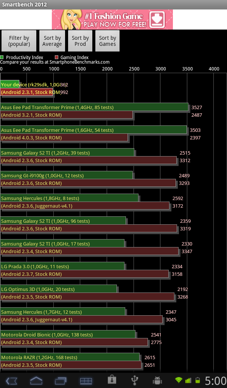Screen dimensions: 227x388
Task: Select Samsung Galaxy S2 TI 17 tests bar
Action: pos(62,244)
